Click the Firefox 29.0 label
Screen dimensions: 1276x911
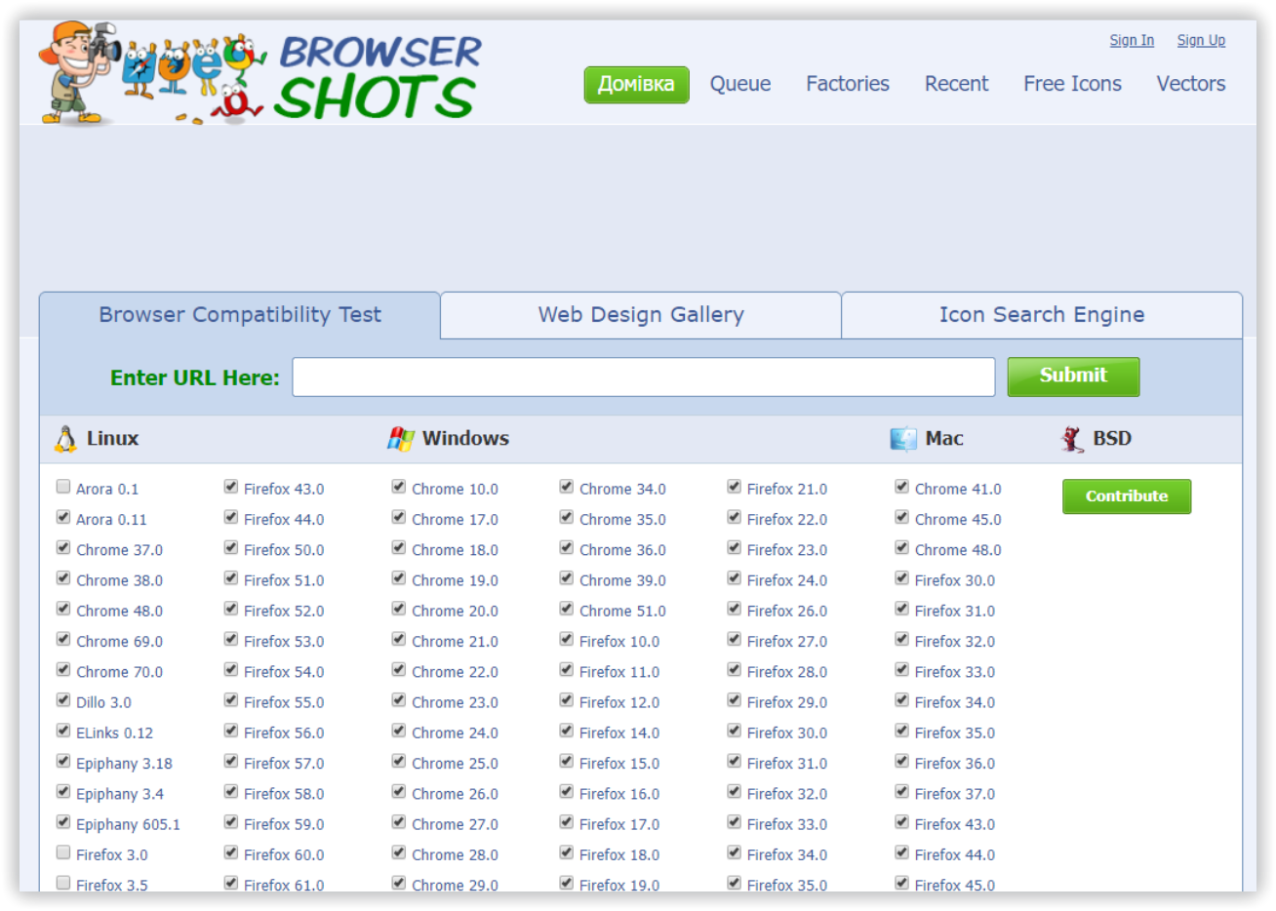(x=787, y=703)
